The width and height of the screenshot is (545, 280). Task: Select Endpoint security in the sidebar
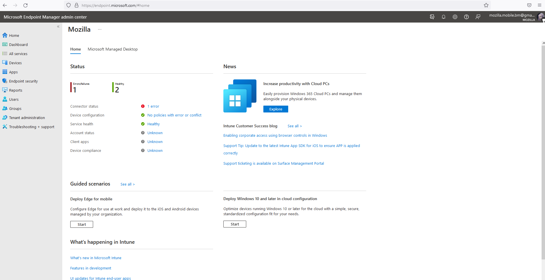tap(23, 81)
